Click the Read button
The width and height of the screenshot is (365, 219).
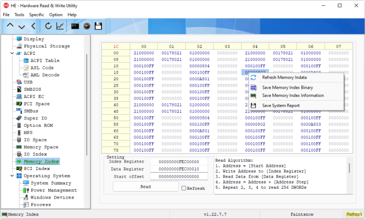[145, 187]
